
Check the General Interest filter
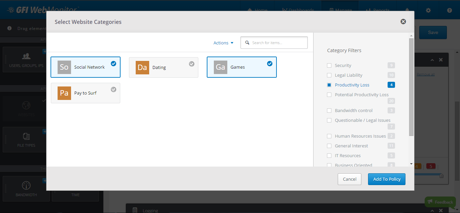(329, 146)
